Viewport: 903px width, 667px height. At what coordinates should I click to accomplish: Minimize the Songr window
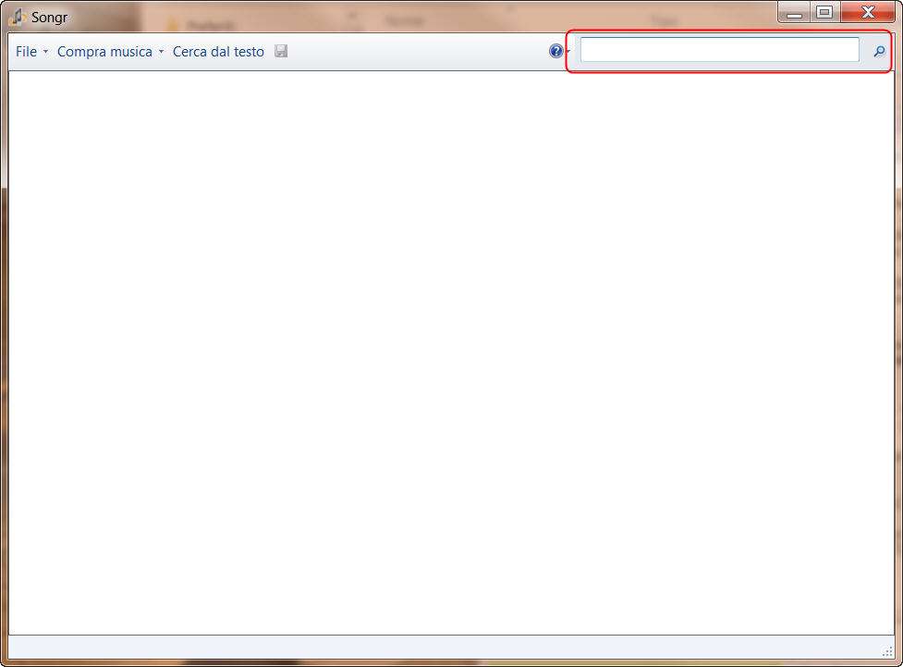pos(795,12)
